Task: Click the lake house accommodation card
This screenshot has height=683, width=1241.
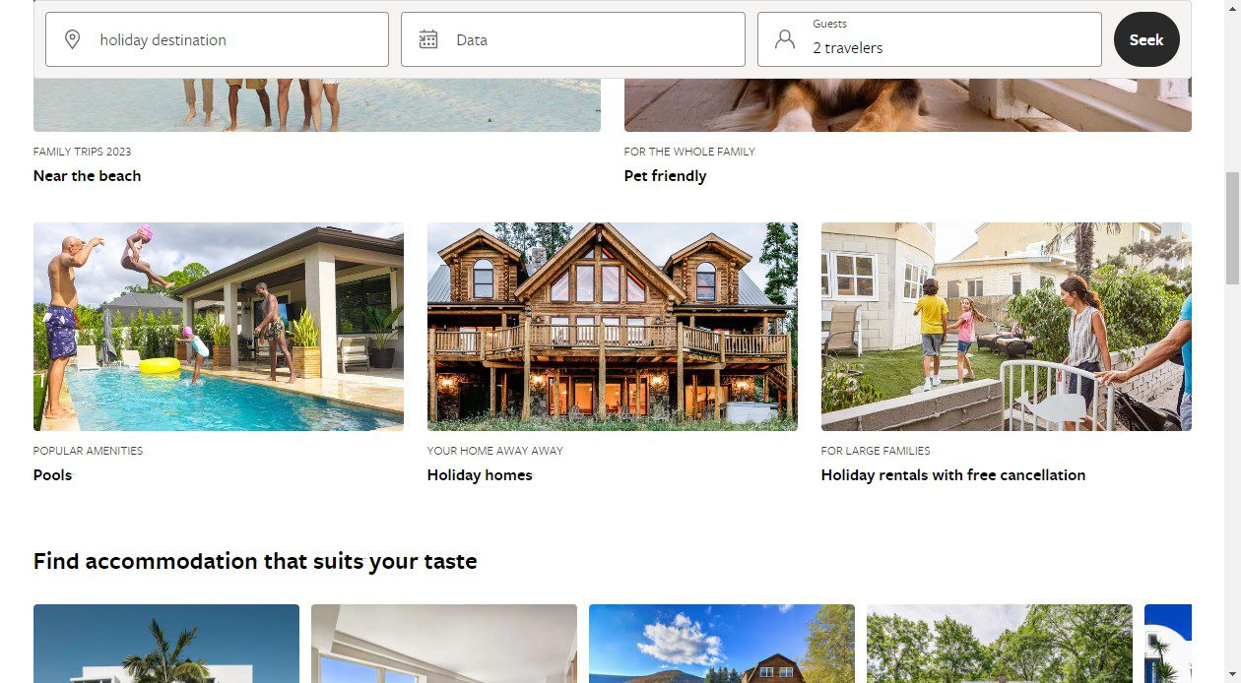Action: 722,644
